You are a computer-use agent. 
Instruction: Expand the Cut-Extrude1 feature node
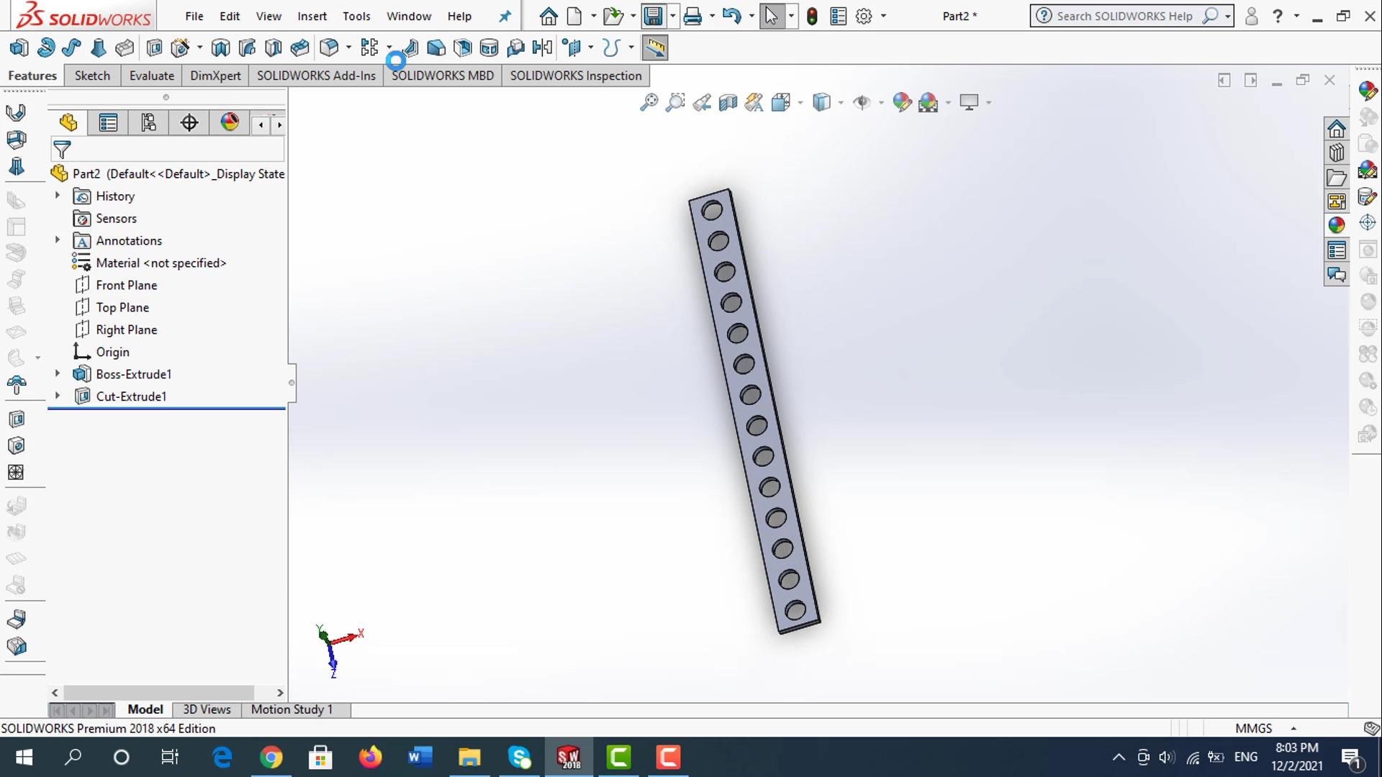coord(58,396)
